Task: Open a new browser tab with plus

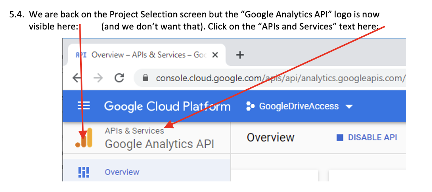Action: [x=239, y=55]
